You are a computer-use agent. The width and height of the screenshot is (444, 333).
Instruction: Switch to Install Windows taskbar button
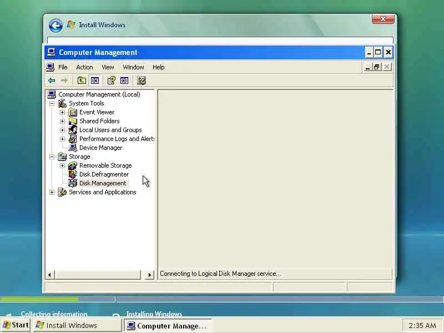coord(77,325)
